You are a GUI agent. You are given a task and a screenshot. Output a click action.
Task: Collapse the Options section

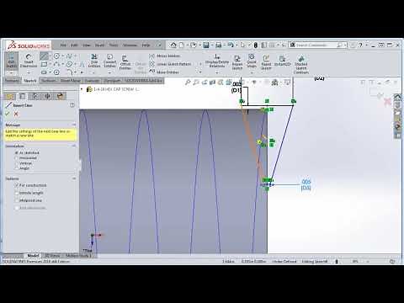(74, 178)
